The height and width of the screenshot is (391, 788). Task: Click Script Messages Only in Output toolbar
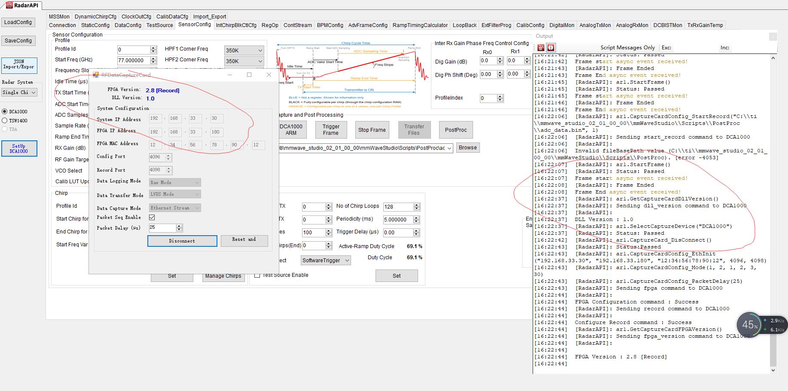pyautogui.click(x=627, y=48)
